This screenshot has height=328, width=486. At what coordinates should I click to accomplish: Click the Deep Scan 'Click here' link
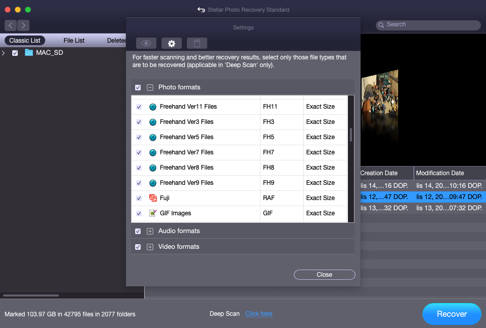[x=258, y=314]
